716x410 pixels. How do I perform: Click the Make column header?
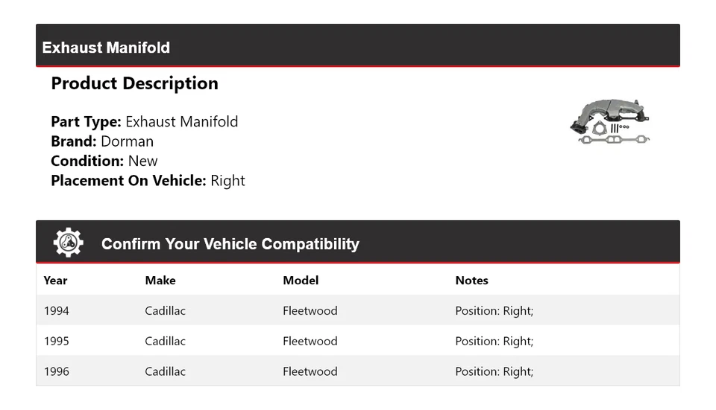click(x=160, y=281)
